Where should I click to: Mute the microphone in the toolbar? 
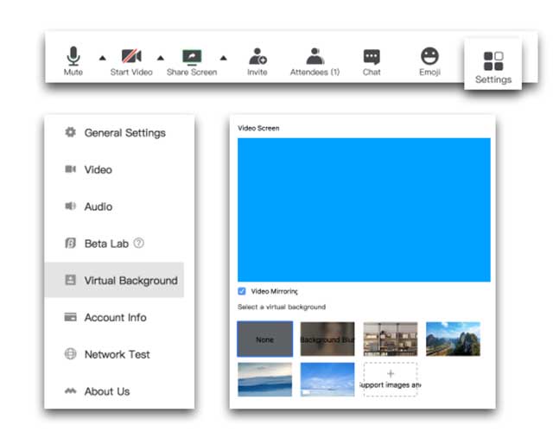[x=73, y=57]
